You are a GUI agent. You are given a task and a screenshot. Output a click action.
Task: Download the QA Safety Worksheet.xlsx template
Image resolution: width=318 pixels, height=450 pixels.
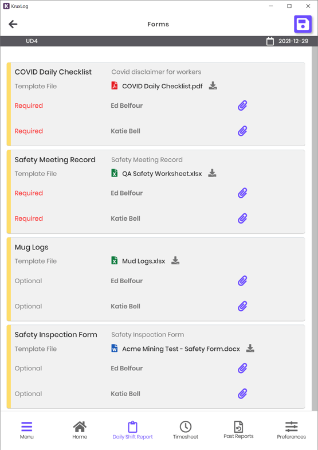point(212,173)
